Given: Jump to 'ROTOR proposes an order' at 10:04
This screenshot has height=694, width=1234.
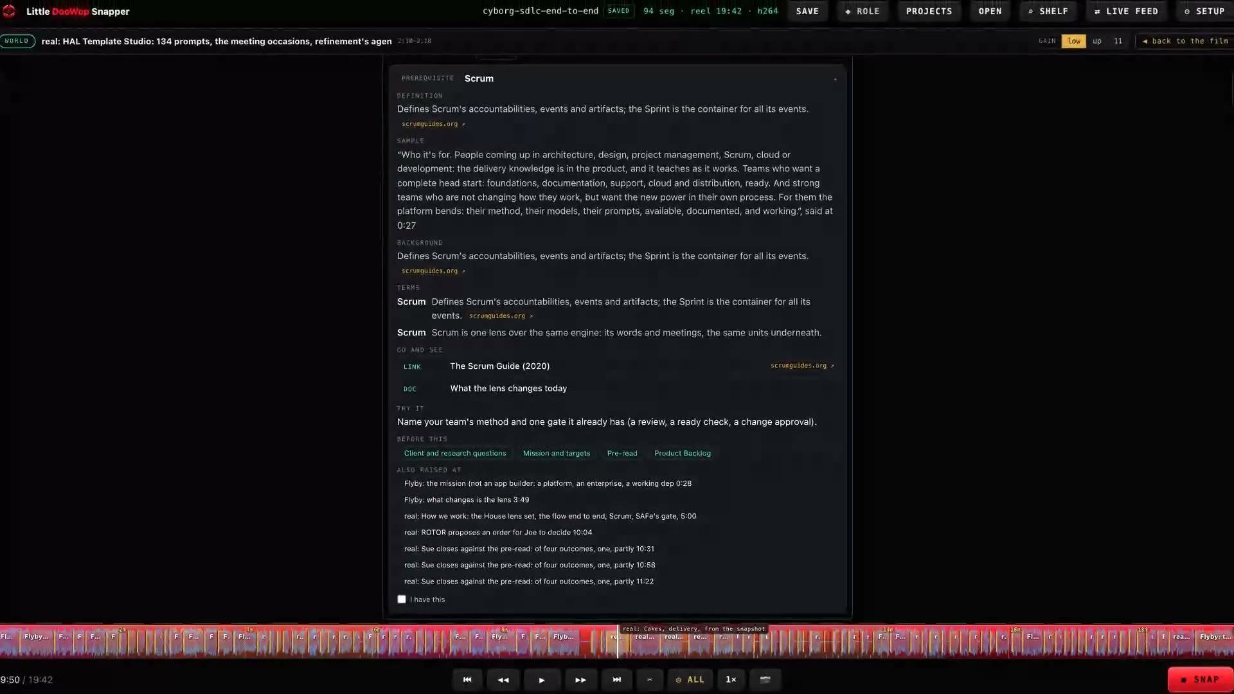Looking at the screenshot, I should pos(498,532).
